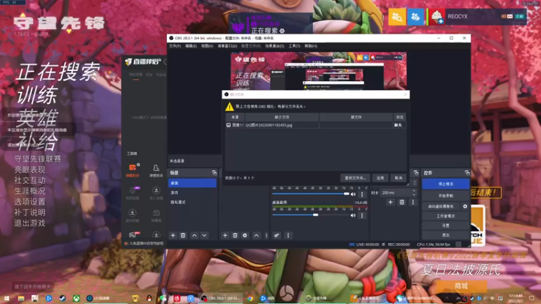Viewport: 541px width, 304px height.
Task: Open more options dots in the sources toolbar
Action: (x=266, y=235)
